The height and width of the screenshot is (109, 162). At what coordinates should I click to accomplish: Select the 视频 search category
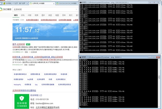[x=36, y=15]
